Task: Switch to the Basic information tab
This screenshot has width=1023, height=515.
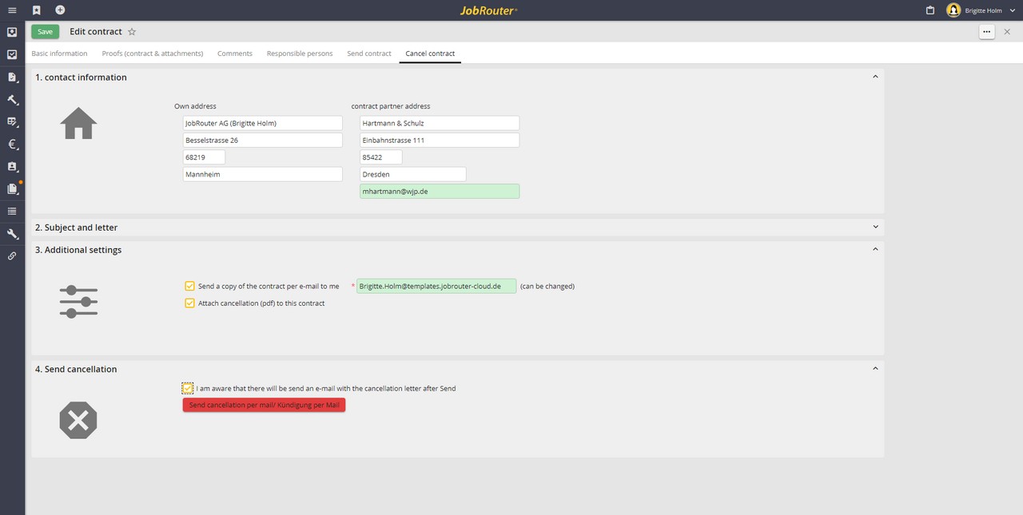Action: coord(59,53)
